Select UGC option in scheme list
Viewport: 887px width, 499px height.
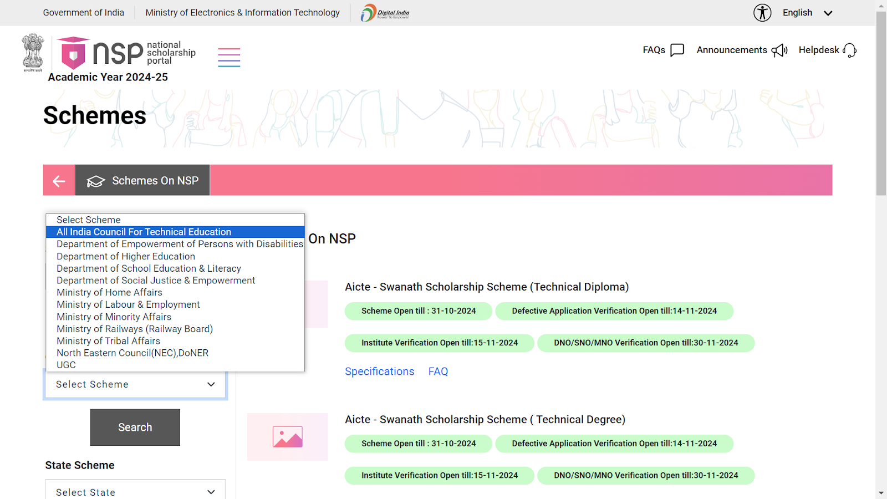point(175,365)
